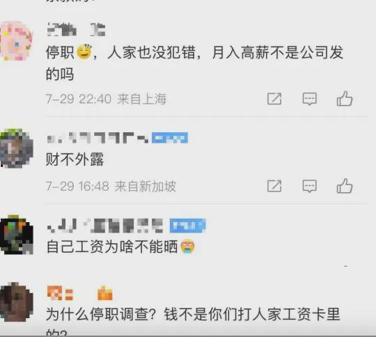Open blurred username above 自己工资为啥不能晒

tap(105, 226)
